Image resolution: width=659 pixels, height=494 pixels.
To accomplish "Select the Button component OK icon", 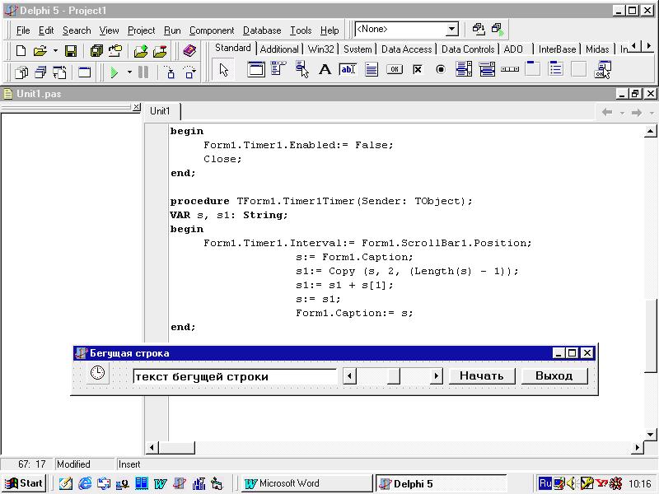I will pos(395,69).
